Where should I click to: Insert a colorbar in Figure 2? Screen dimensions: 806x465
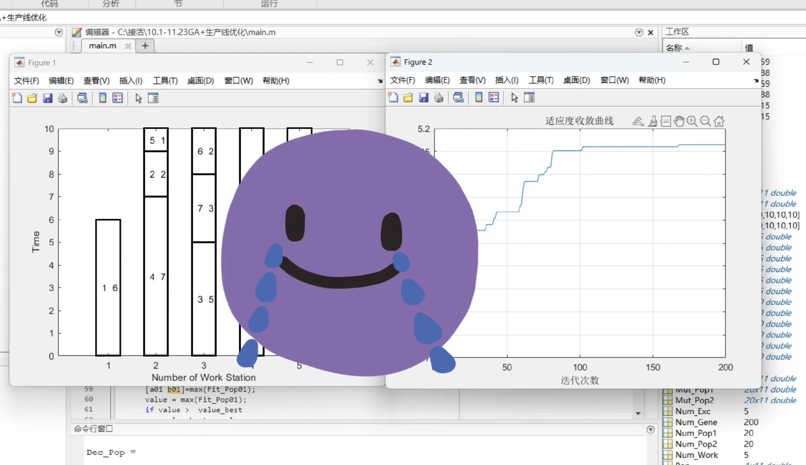click(x=479, y=98)
